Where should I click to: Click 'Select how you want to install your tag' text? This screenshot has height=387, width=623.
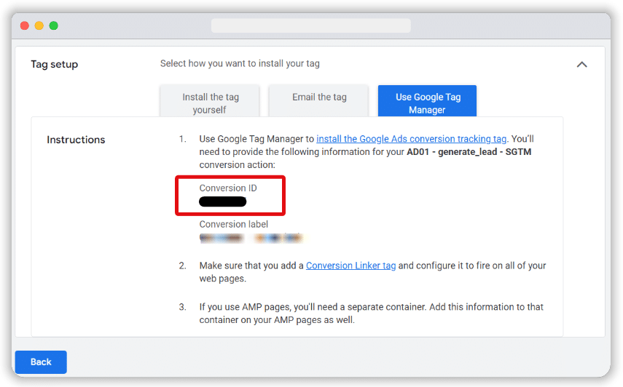click(240, 63)
